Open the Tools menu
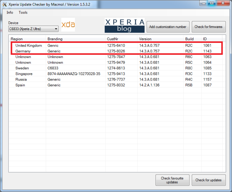This screenshot has width=232, height=192. (23, 13)
